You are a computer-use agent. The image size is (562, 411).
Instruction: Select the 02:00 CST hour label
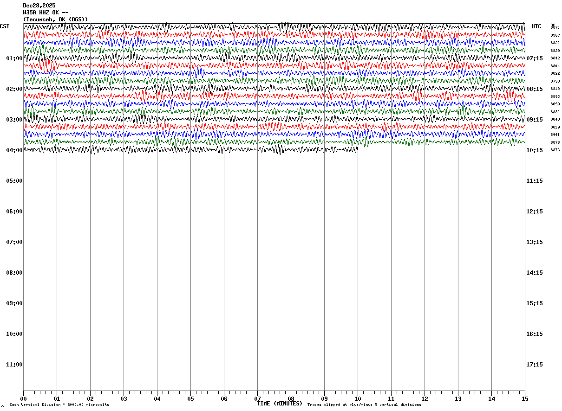tap(14, 89)
